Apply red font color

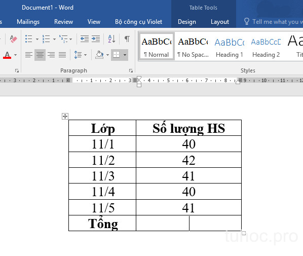[7, 55]
